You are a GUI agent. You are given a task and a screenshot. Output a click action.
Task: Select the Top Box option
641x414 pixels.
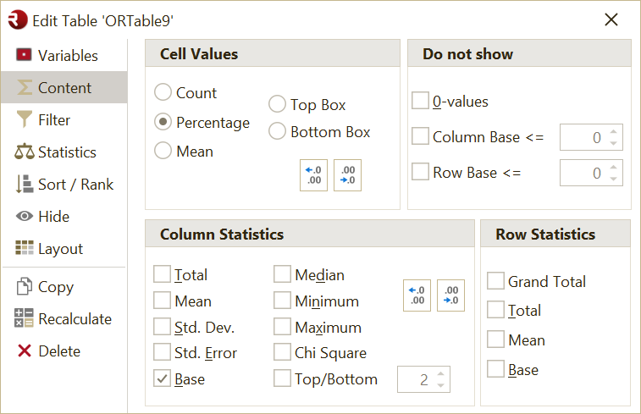coord(277,105)
